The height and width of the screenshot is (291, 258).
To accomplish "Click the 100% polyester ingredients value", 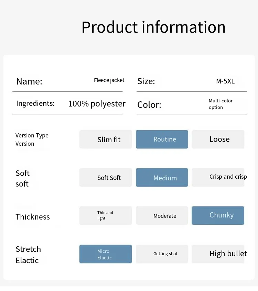I will pyautogui.click(x=97, y=104).
